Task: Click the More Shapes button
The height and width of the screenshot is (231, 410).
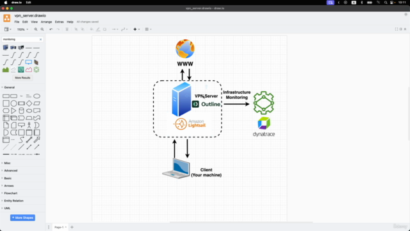Action: click(22, 218)
